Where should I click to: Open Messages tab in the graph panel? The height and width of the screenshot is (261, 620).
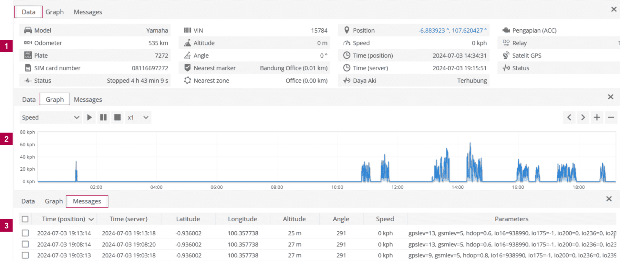pyautogui.click(x=88, y=100)
